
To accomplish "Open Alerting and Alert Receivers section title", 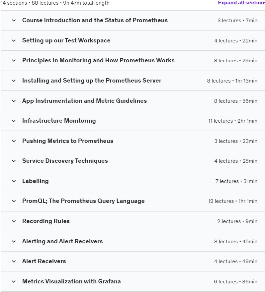I will [62, 241].
